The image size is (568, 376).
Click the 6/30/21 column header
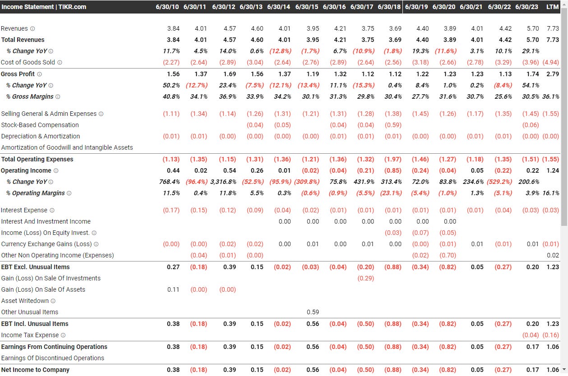tap(471, 7)
